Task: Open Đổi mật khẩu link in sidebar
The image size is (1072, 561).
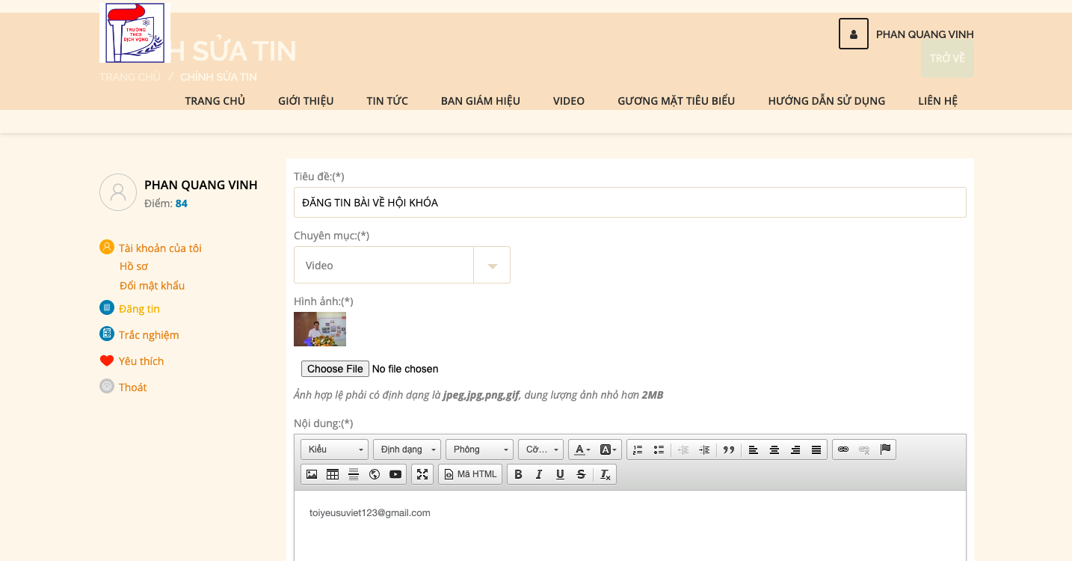Action: click(x=152, y=286)
